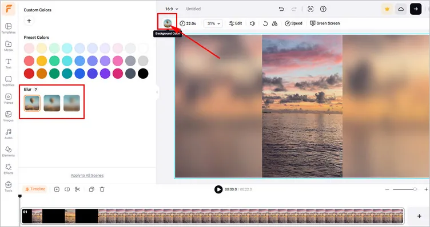Image resolution: width=430 pixels, height=227 pixels.
Task: Select the second, medium blur thumbnail
Action: coord(52,103)
